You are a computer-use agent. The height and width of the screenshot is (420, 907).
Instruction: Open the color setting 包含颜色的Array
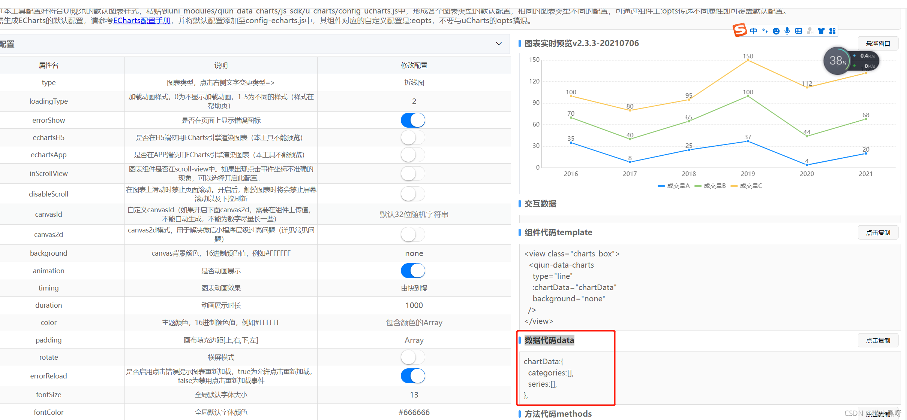point(414,323)
